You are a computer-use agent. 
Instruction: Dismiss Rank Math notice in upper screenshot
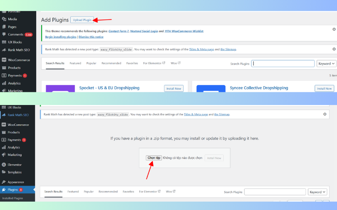click(334, 49)
